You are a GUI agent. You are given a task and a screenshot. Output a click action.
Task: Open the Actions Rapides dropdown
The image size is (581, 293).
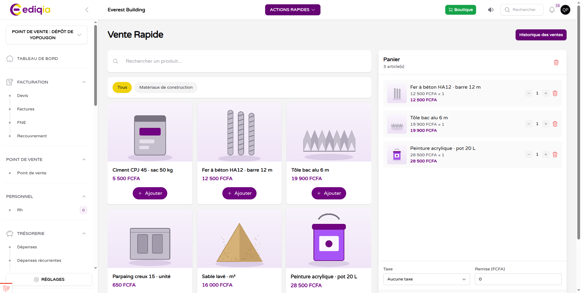pos(293,10)
